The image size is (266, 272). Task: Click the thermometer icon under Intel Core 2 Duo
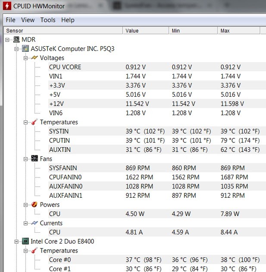pos(34,250)
